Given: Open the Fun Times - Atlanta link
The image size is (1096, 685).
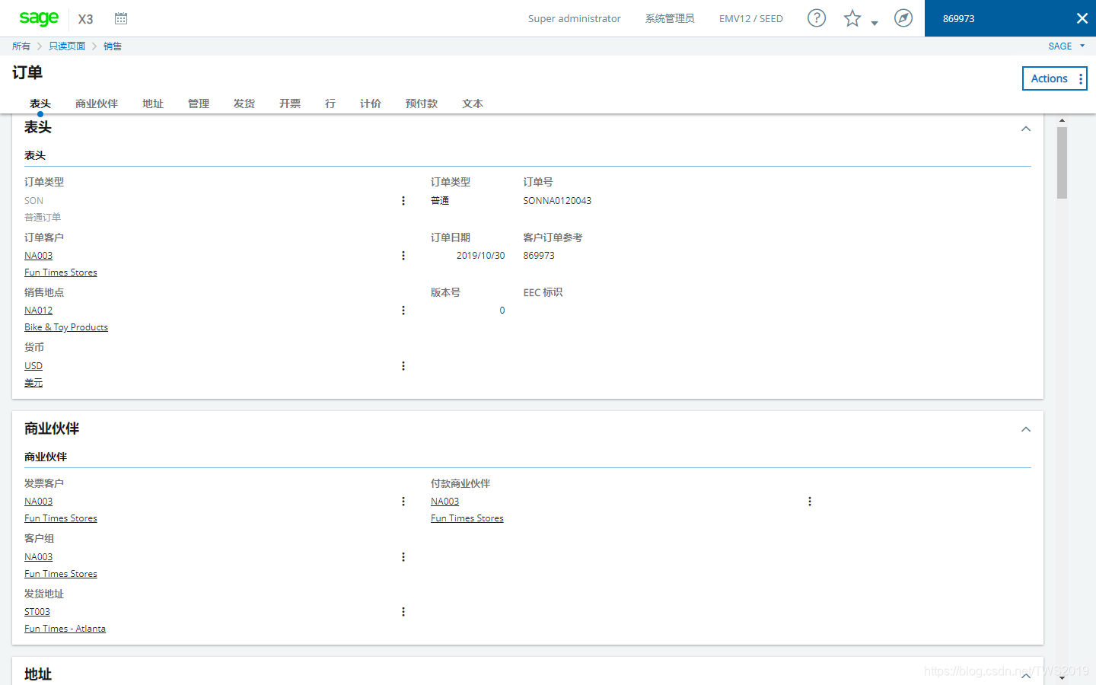Looking at the screenshot, I should [65, 629].
